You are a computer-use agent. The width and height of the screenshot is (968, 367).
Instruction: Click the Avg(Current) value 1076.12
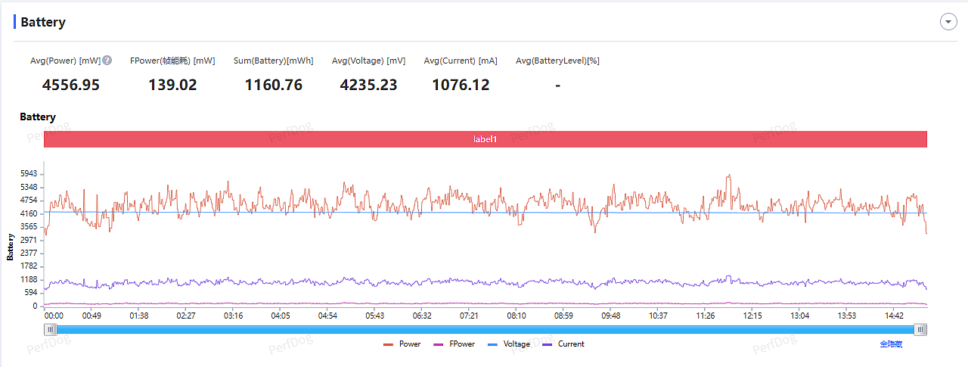click(461, 85)
